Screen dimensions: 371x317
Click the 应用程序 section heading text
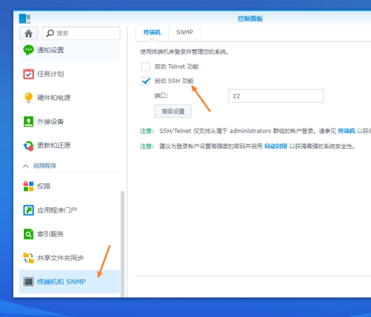[45, 165]
